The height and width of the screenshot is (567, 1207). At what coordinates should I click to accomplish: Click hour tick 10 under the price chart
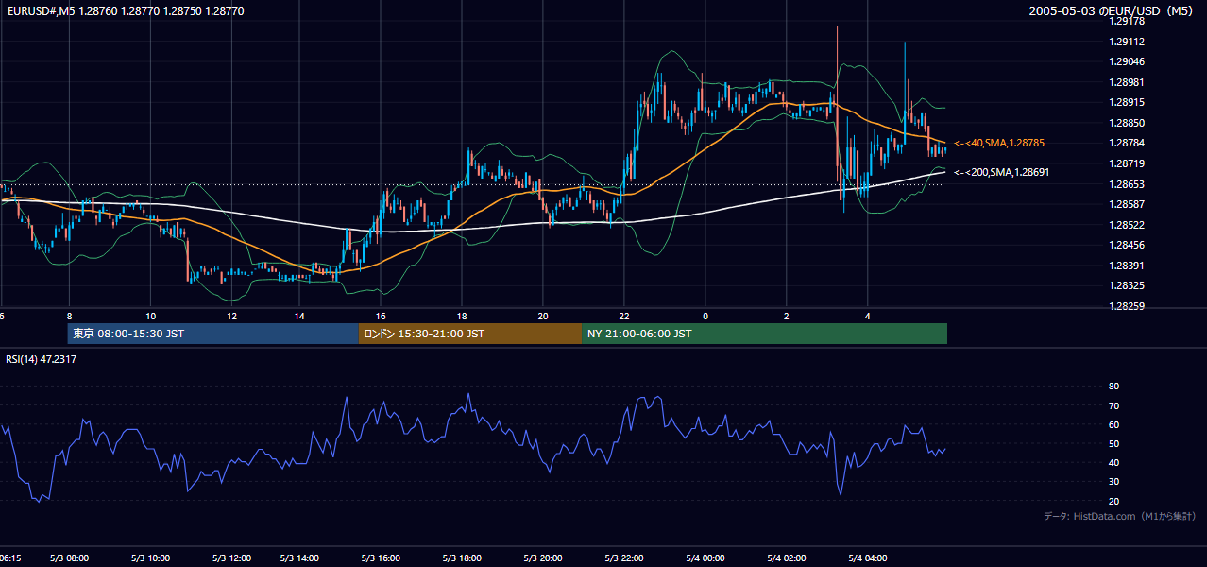point(150,315)
